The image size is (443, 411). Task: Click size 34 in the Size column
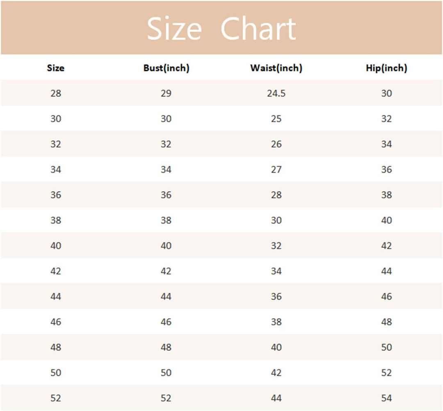pyautogui.click(x=56, y=170)
